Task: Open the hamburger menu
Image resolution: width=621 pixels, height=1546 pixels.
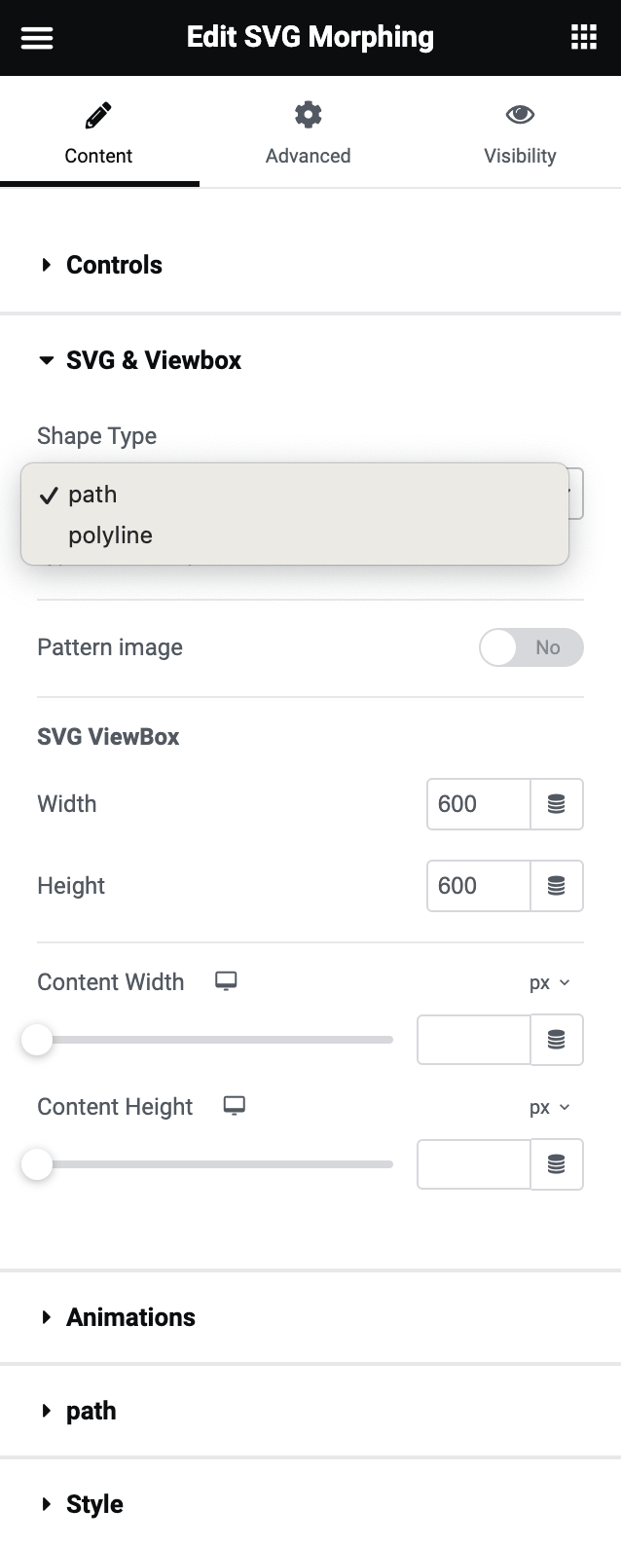Action: (37, 38)
